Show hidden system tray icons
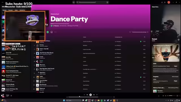This screenshot has height=102, width=181. (166, 100)
